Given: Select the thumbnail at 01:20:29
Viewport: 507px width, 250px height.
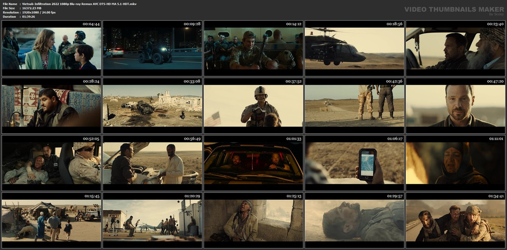Looking at the screenshot, I should click(152, 220).
